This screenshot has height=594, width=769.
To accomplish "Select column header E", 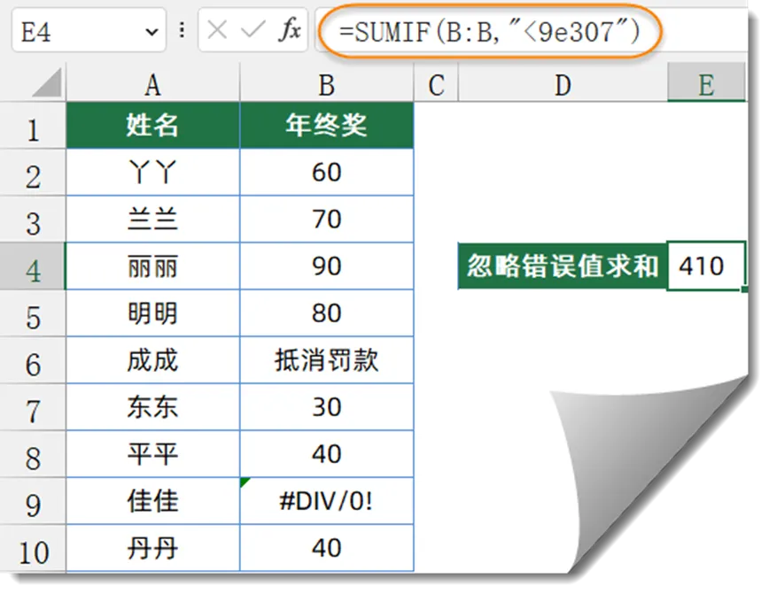I will pos(706,85).
